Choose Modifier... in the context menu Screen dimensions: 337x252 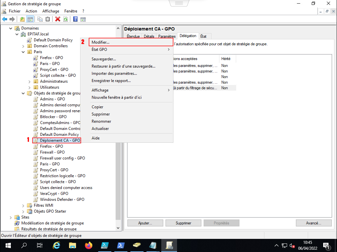(x=101, y=42)
